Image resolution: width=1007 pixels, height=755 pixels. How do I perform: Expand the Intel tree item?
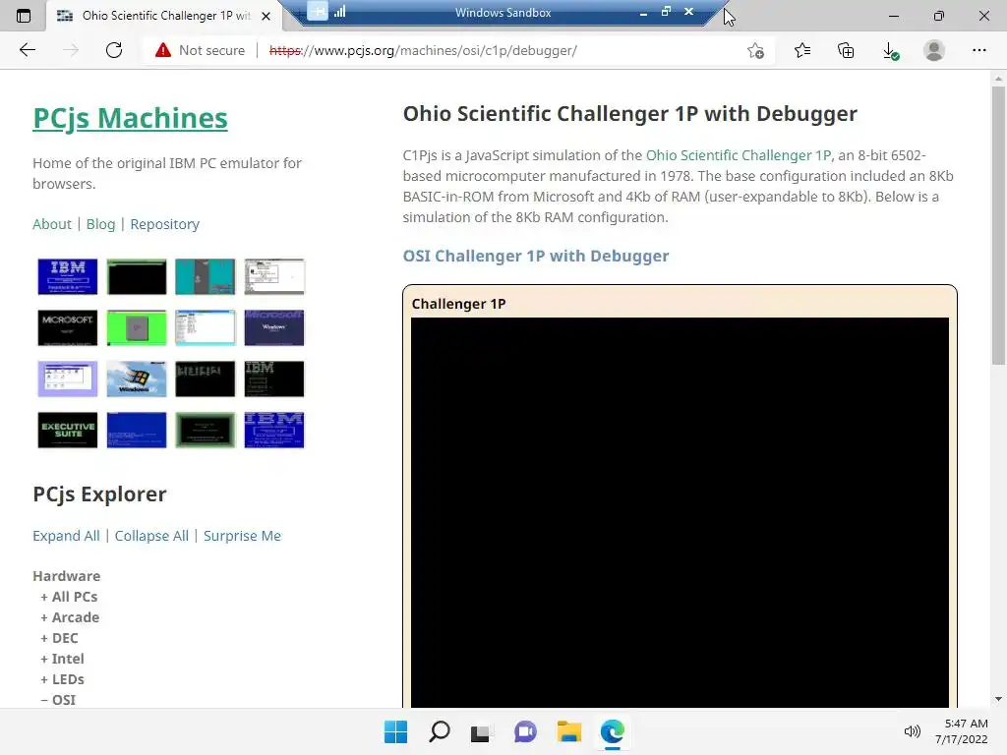[x=62, y=658]
